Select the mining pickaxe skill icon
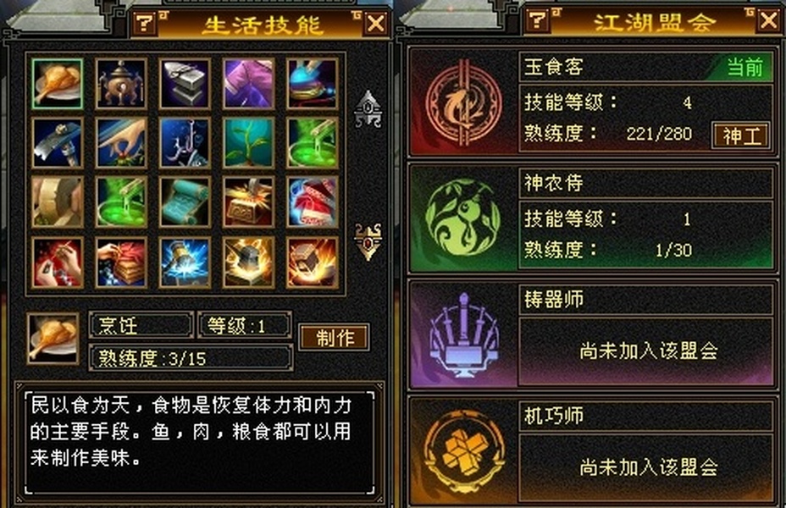The width and height of the screenshot is (786, 508). tap(57, 143)
